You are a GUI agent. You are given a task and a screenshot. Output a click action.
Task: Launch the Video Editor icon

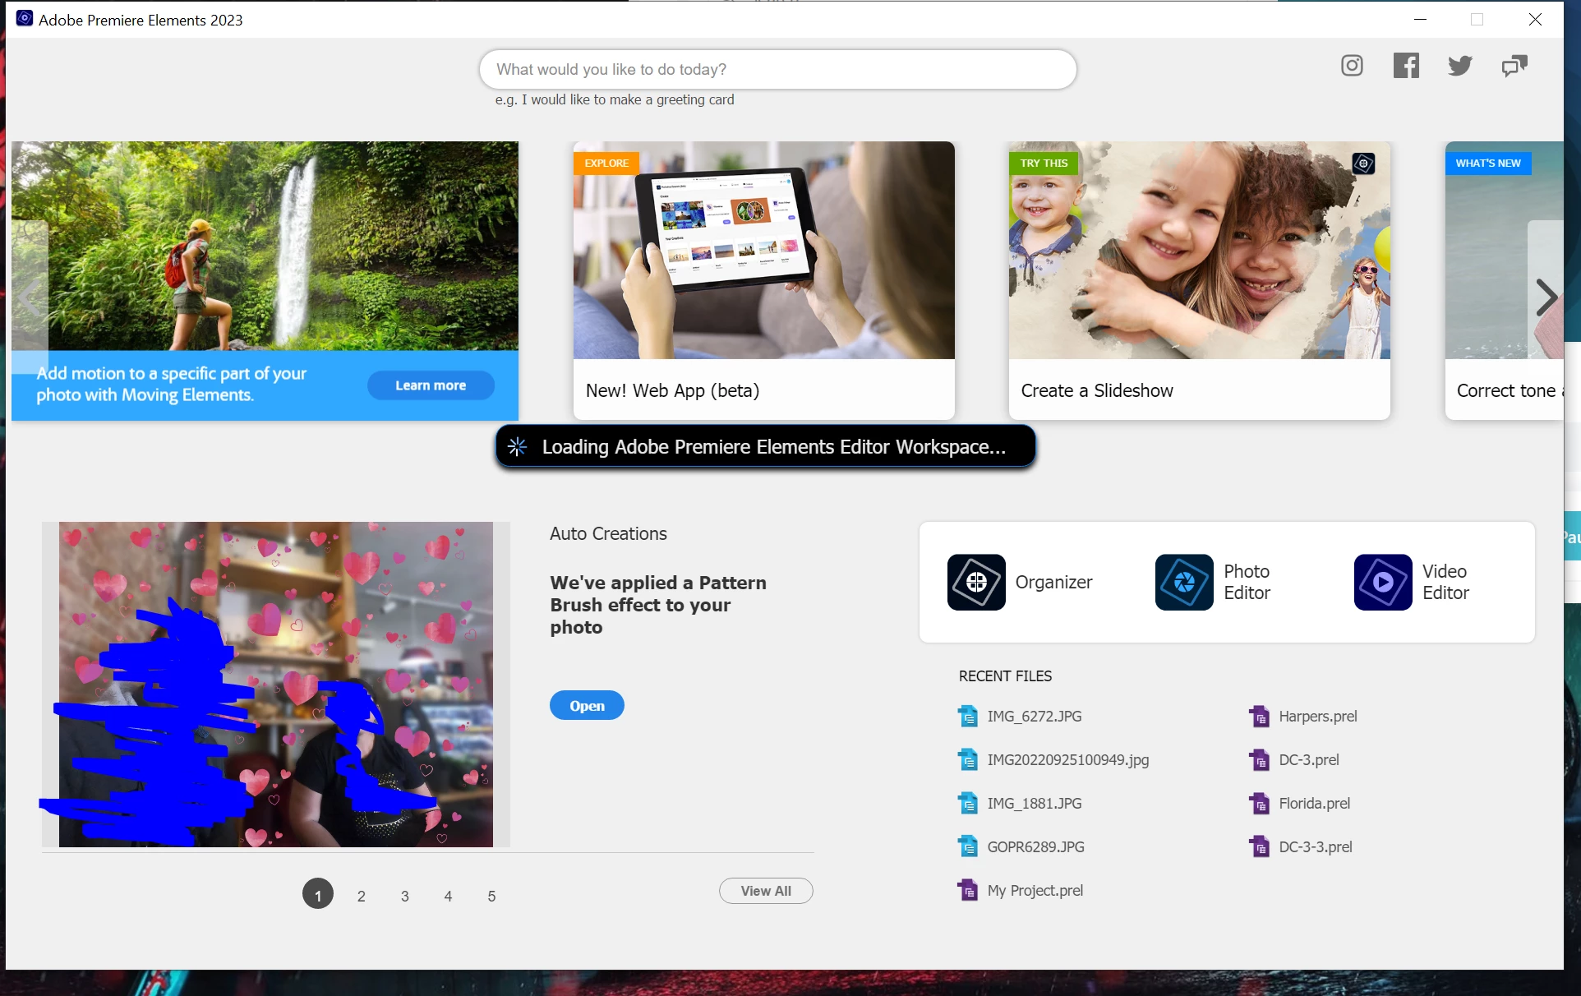point(1383,582)
